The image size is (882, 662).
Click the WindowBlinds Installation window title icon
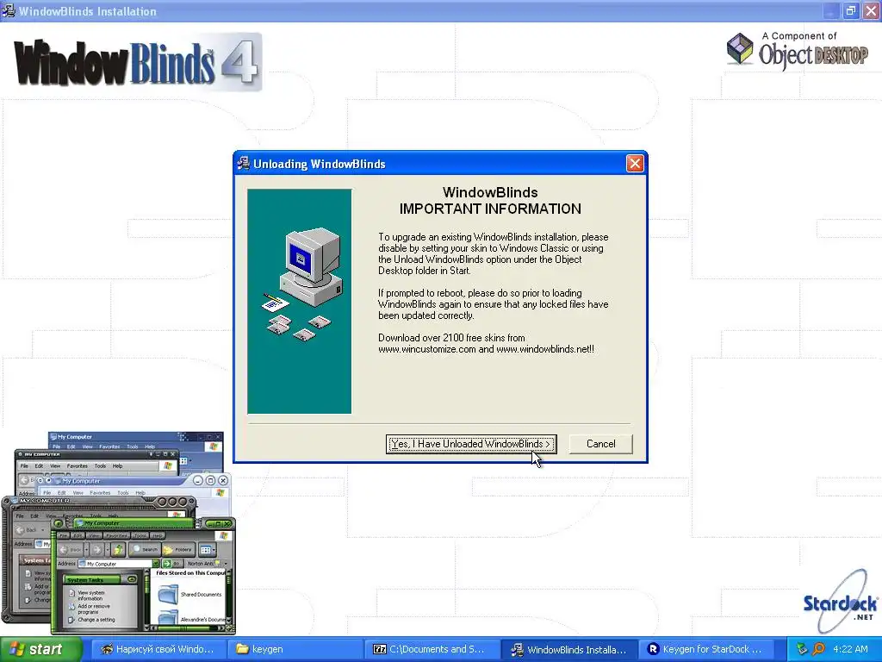(9, 10)
